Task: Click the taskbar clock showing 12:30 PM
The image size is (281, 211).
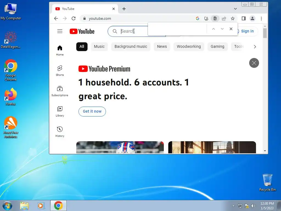Action: 267,206
